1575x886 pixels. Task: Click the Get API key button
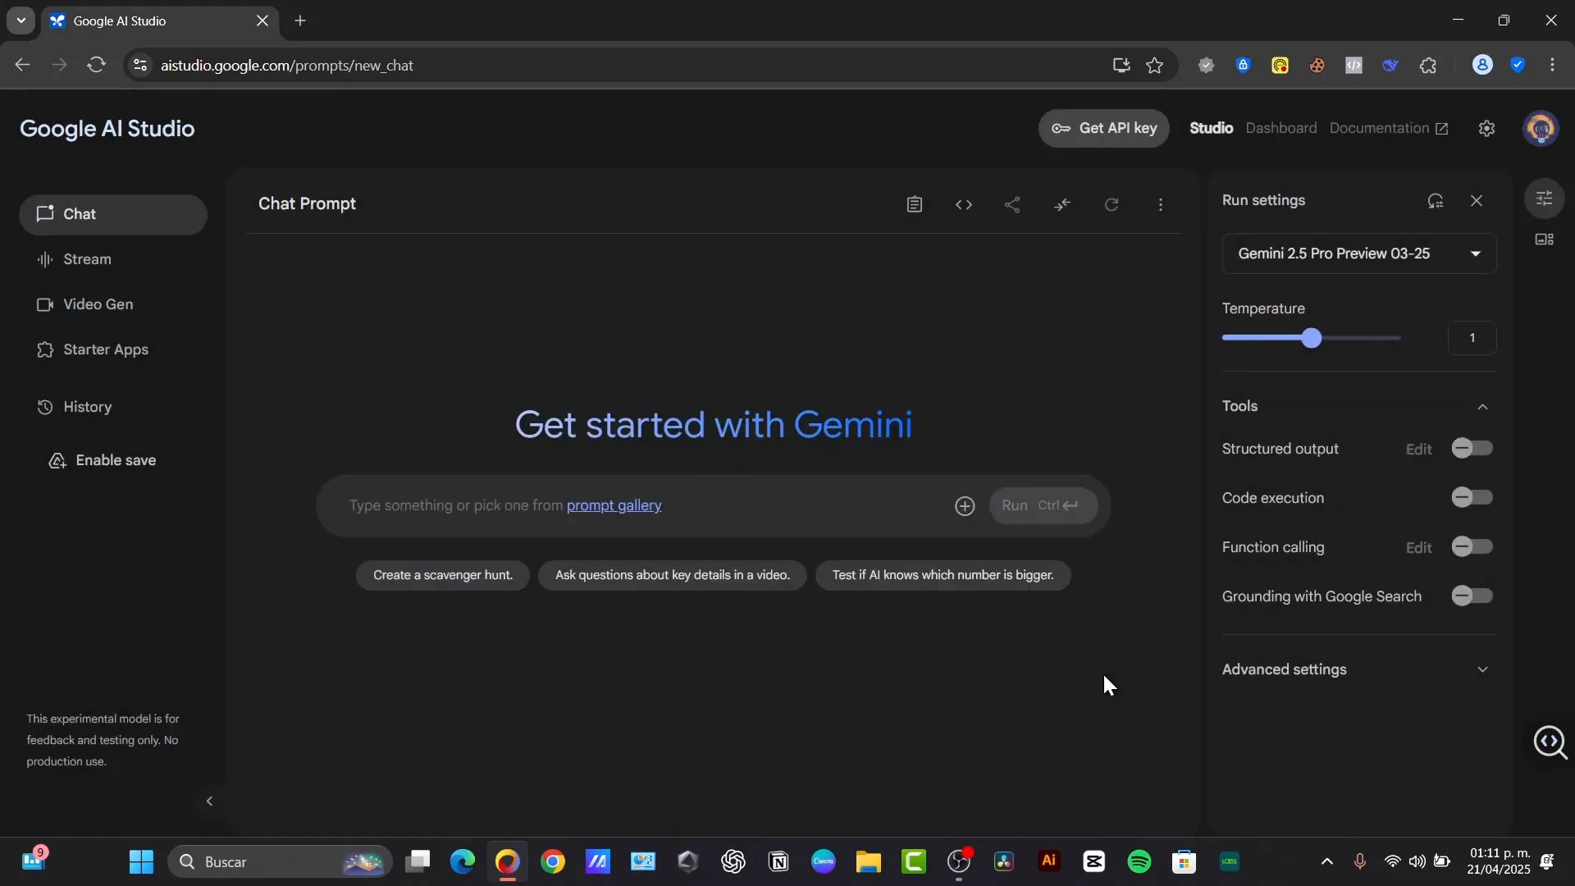coord(1104,128)
